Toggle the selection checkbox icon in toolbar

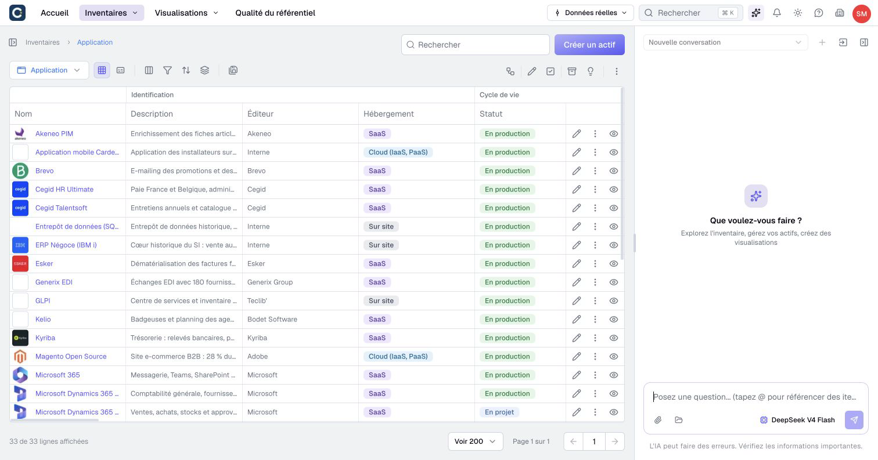coord(550,71)
